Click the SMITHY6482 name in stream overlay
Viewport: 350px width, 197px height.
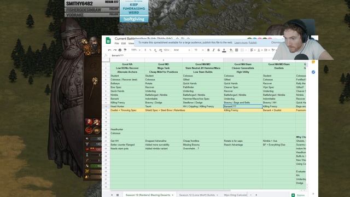[x=79, y=3]
